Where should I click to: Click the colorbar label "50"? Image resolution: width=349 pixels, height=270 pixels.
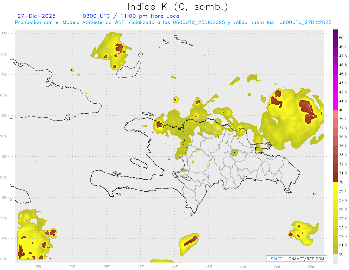(341, 38)
